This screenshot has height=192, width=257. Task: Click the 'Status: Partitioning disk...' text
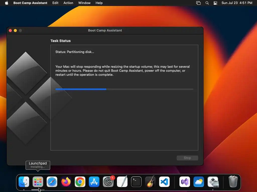pyautogui.click(x=75, y=52)
